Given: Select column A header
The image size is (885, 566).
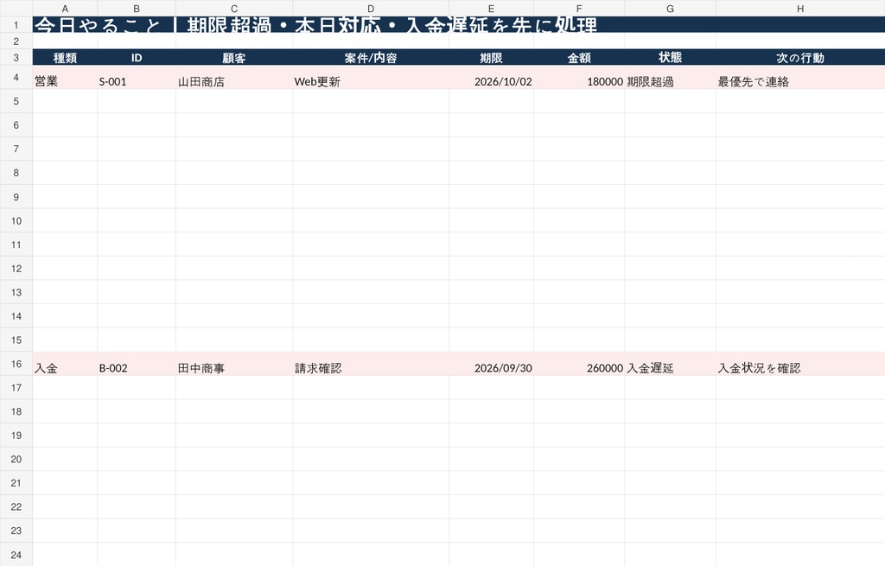Looking at the screenshot, I should click(x=65, y=9).
